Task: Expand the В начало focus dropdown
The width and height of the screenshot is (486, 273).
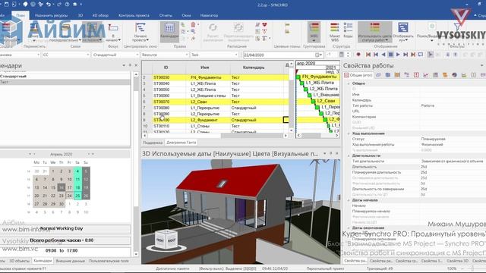Action: [119, 40]
